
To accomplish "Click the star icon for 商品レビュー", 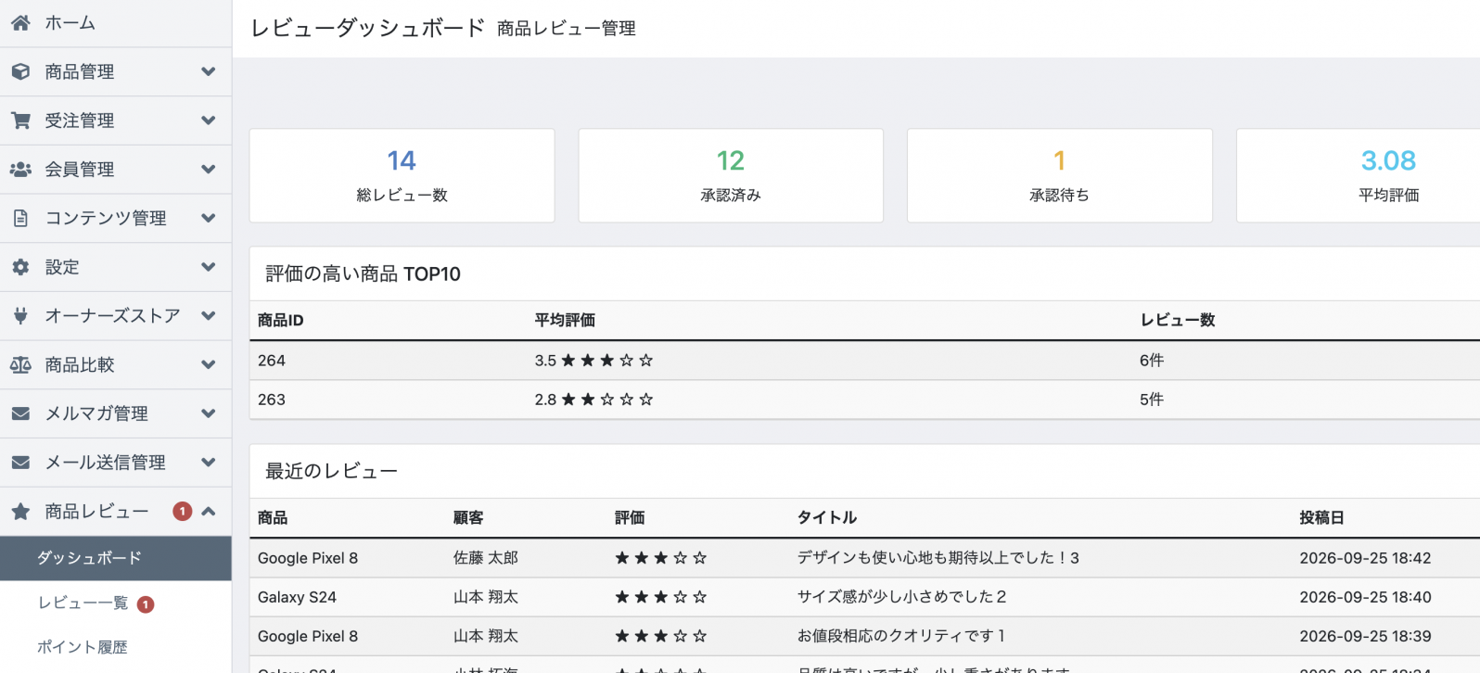I will (20, 511).
